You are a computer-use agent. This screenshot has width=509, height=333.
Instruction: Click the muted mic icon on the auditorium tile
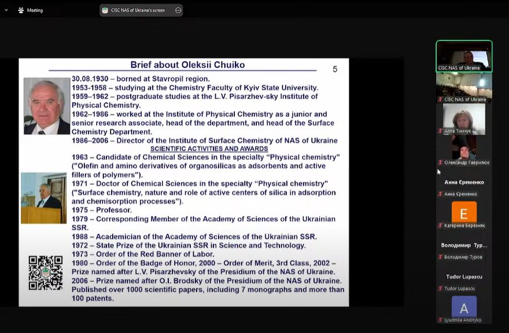440,100
